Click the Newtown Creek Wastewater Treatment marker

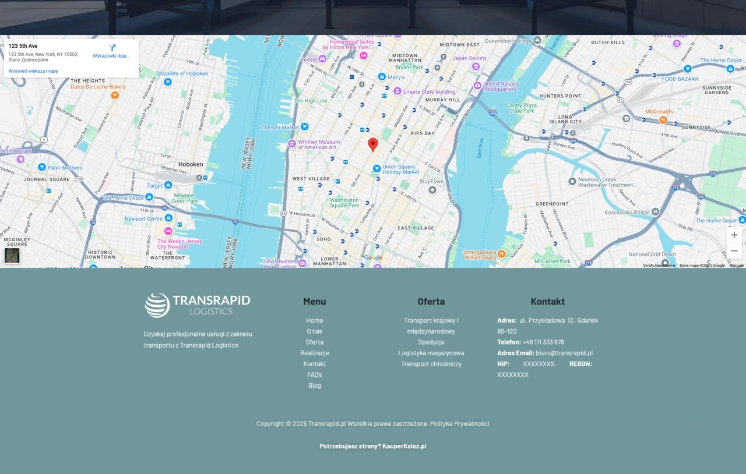tap(572, 182)
